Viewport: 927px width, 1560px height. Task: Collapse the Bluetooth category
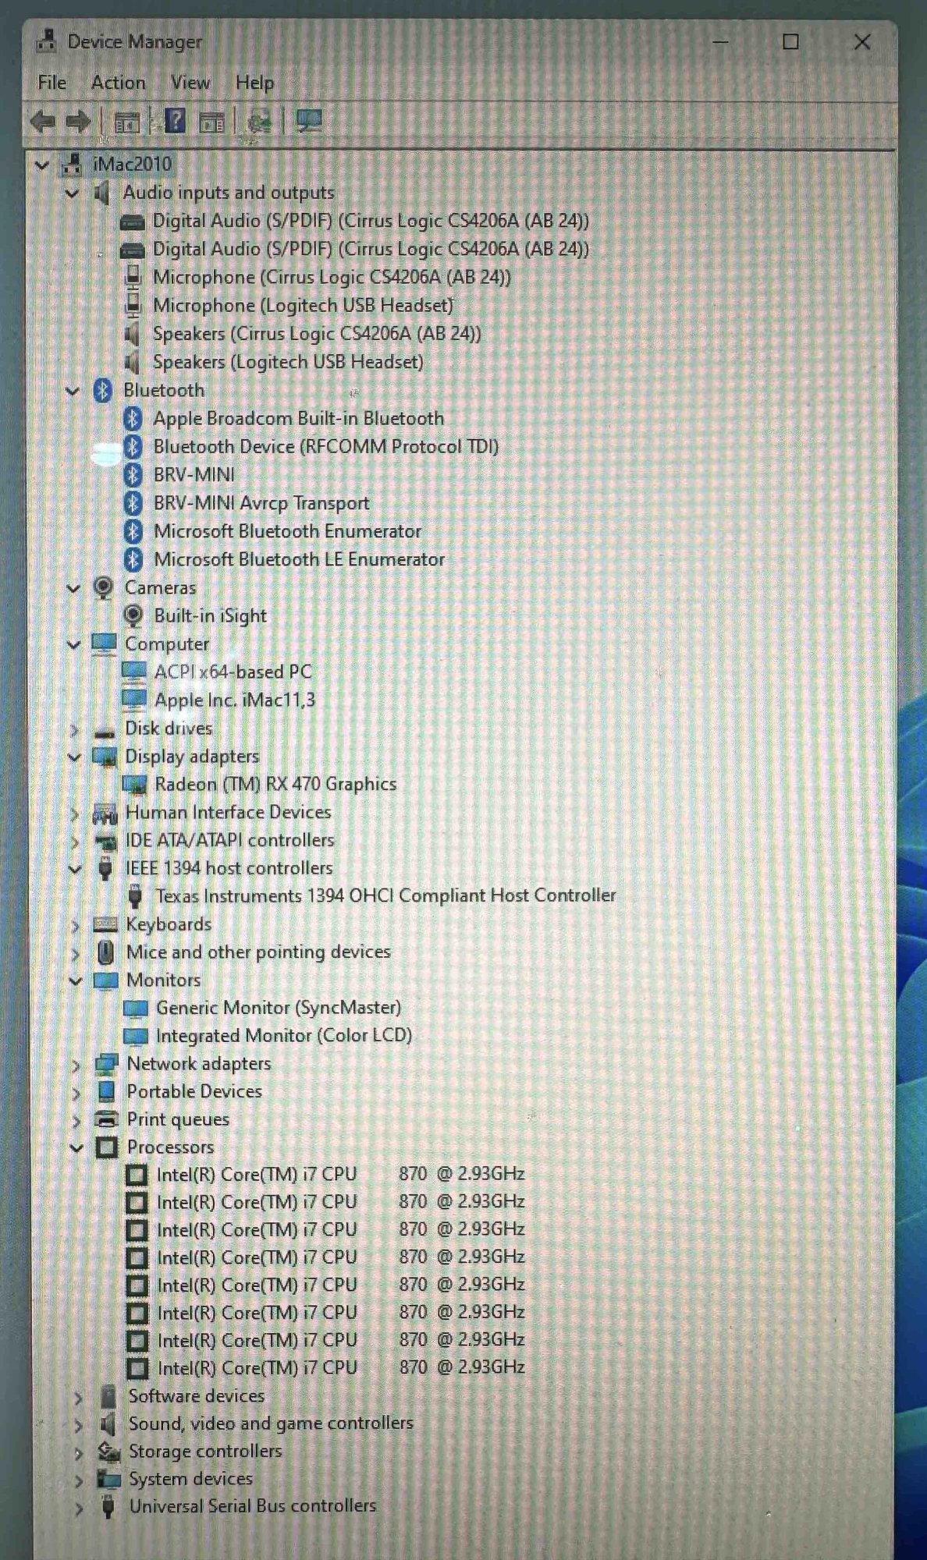point(73,391)
